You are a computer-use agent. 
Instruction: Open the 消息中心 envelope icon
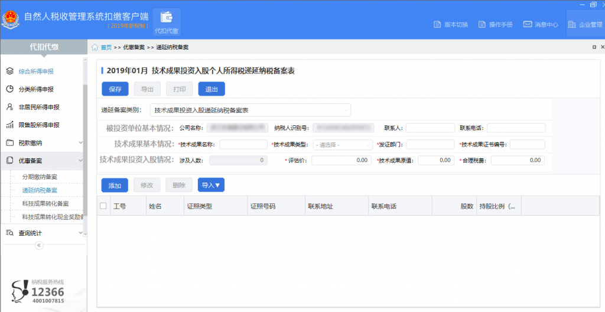coord(528,24)
